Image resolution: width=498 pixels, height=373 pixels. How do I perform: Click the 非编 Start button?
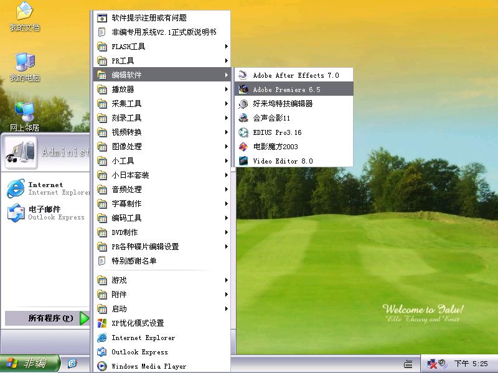[x=29, y=363]
